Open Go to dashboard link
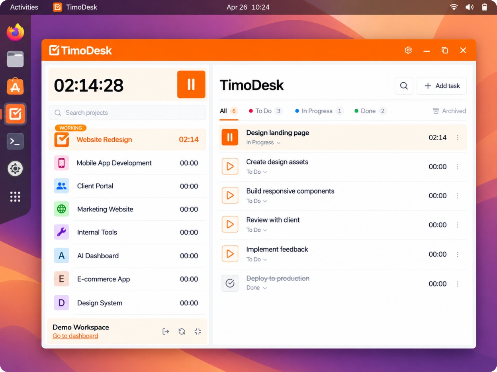Image resolution: width=497 pixels, height=372 pixels. click(x=75, y=336)
